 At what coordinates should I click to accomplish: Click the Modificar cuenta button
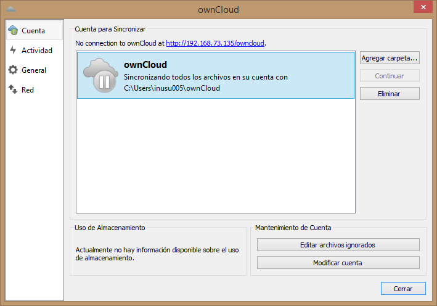pos(338,263)
